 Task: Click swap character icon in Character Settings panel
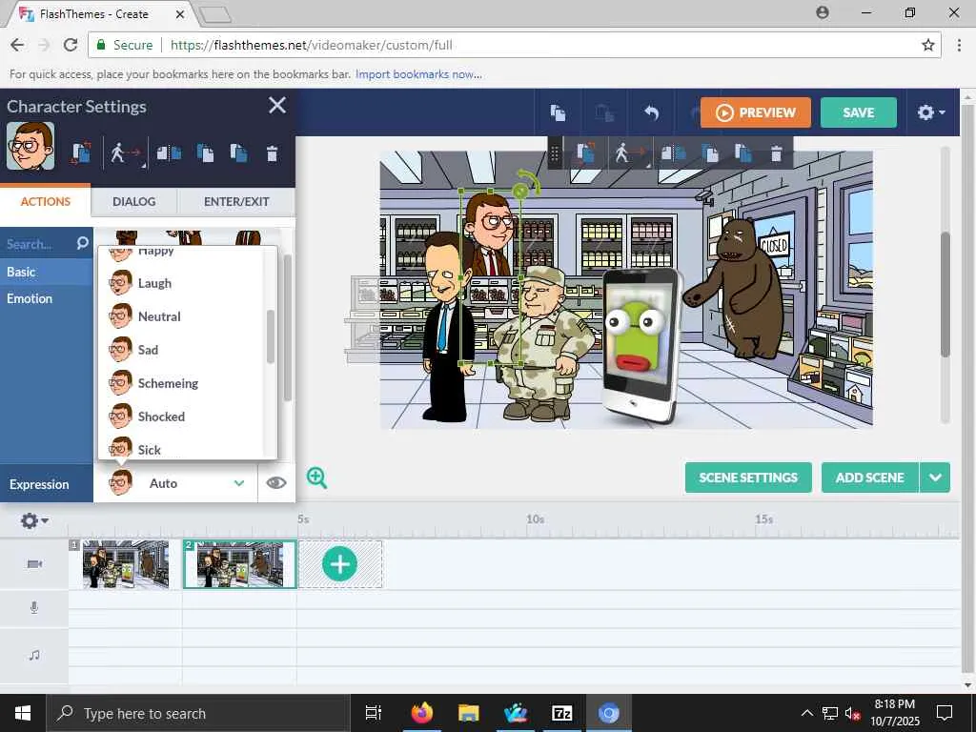pyautogui.click(x=81, y=153)
